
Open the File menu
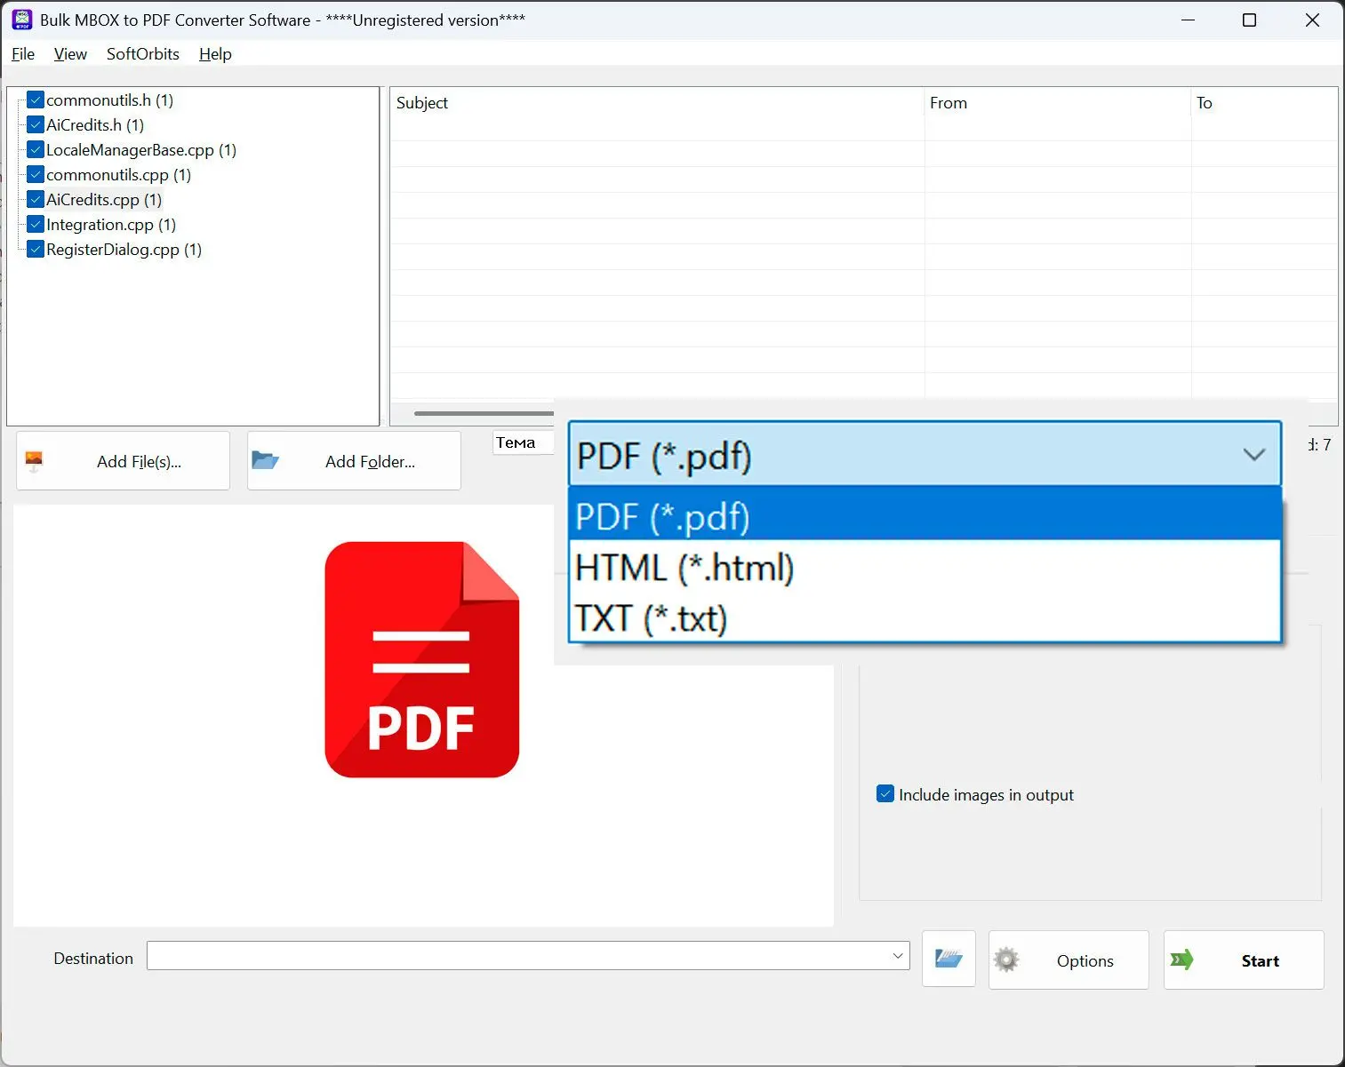23,54
